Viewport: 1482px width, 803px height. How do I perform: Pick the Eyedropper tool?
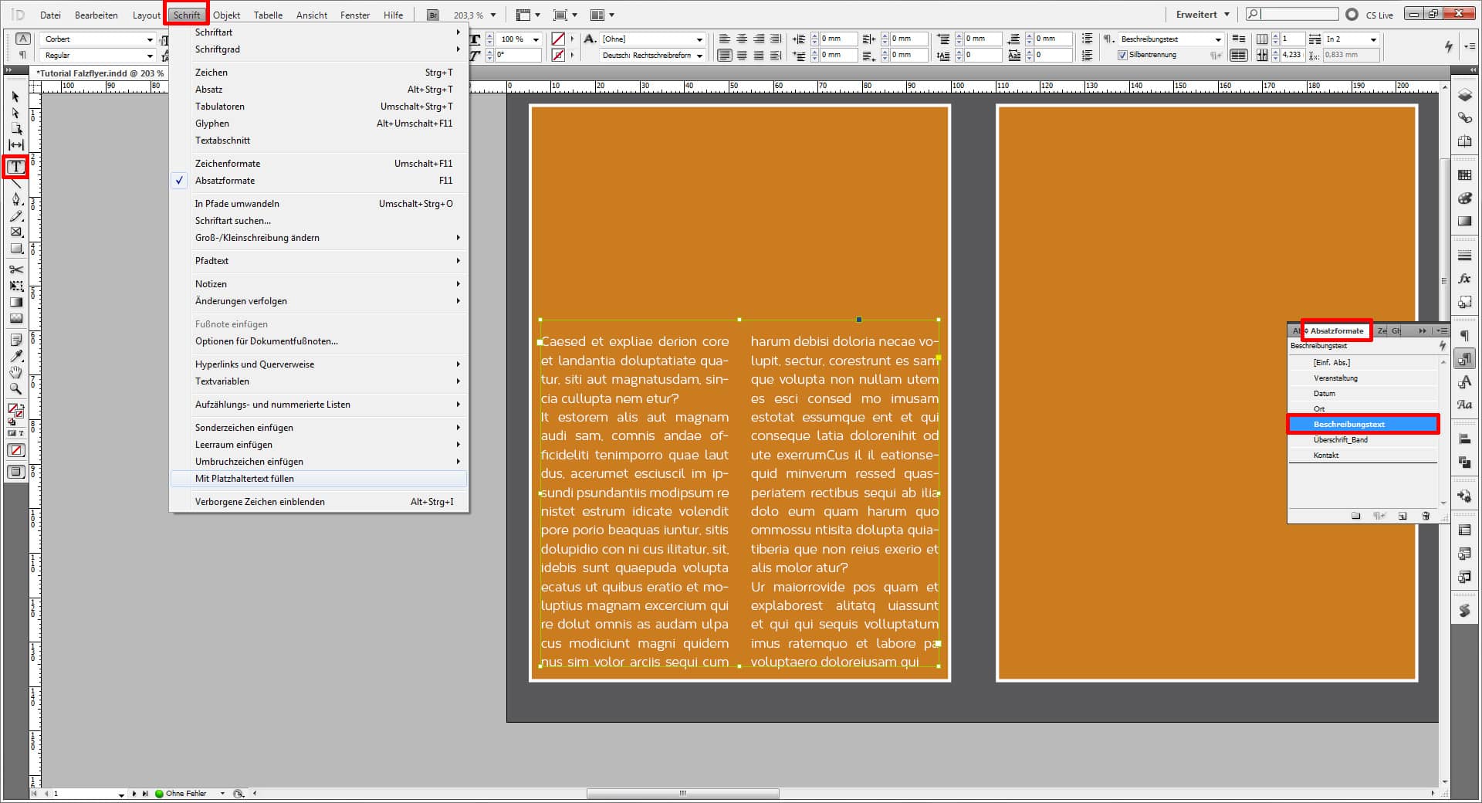tap(15, 356)
